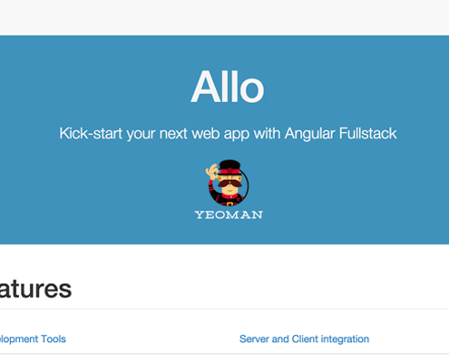This screenshot has height=362, width=449.
Task: Click the mascot's black top hat
Action: pos(230,167)
